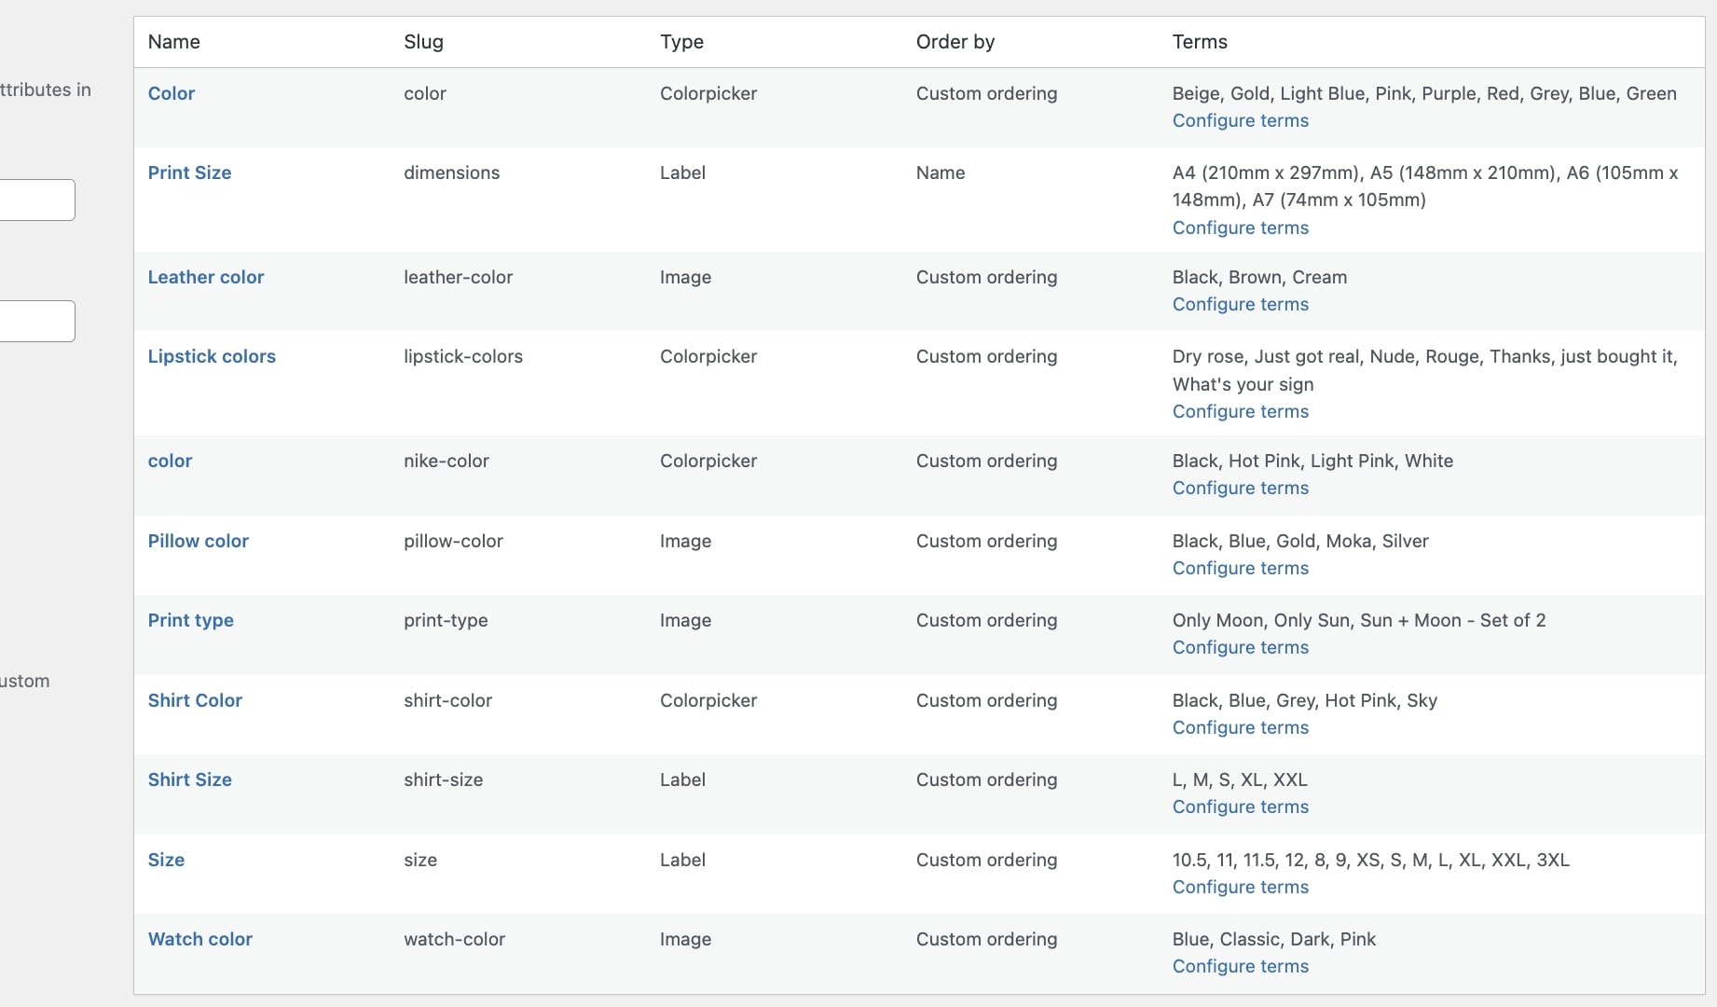Click the terms 'L, M, S, XL, XXL'
The image size is (1717, 1007).
1240,779
